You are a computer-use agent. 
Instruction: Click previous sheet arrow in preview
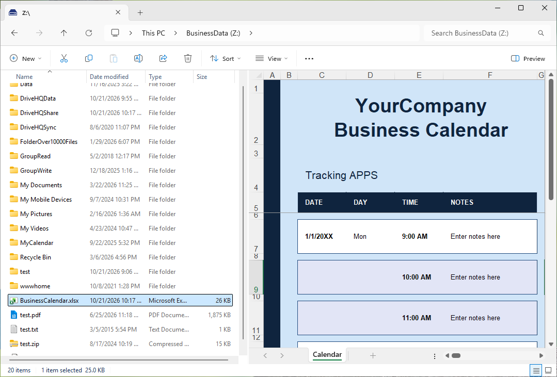(265, 355)
